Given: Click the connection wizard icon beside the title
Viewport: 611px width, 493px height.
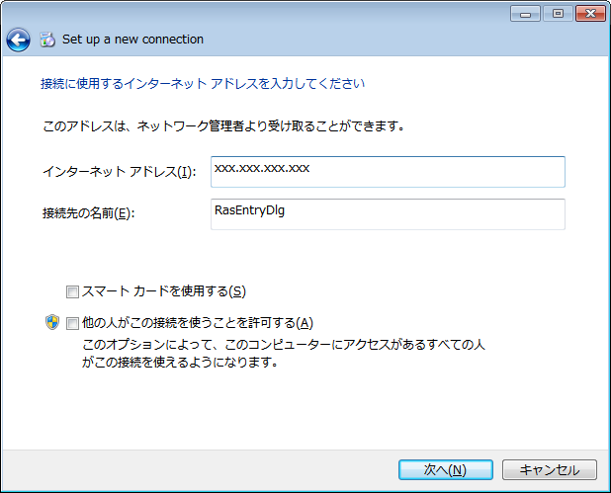Looking at the screenshot, I should tap(47, 40).
